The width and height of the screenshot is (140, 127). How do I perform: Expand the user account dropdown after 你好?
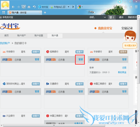click(x=105, y=17)
